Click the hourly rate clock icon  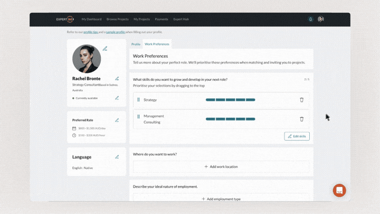(x=74, y=135)
